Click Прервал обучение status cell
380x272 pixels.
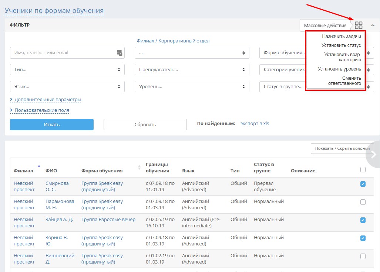click(x=265, y=186)
